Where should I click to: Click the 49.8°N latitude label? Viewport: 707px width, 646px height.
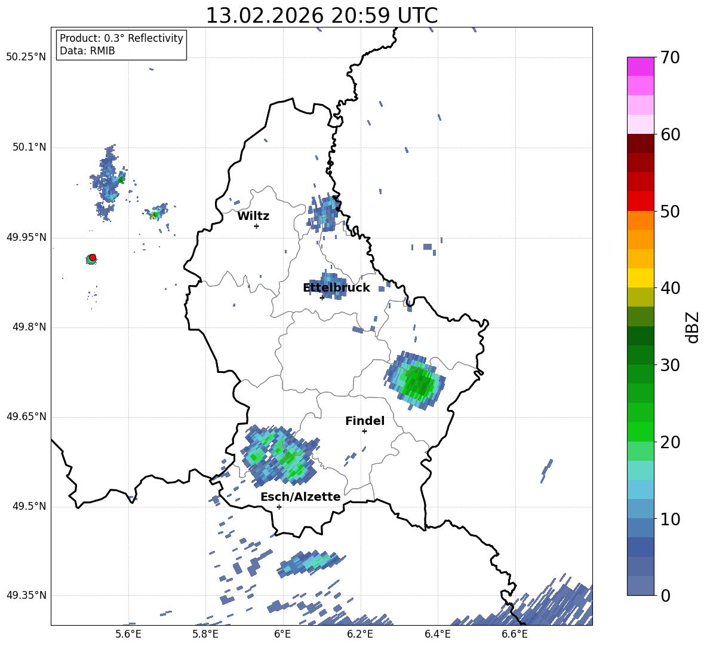(29, 327)
